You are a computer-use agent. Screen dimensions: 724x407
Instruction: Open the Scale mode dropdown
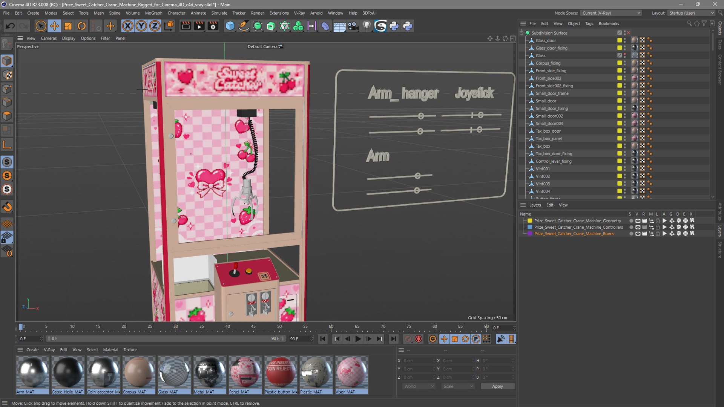tap(458, 386)
